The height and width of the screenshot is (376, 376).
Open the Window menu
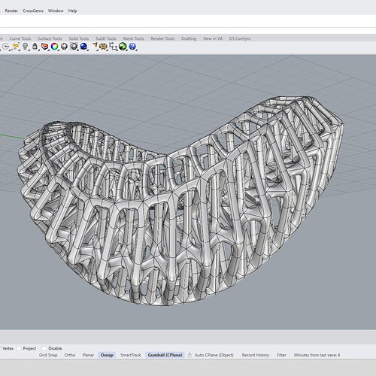pyautogui.click(x=56, y=11)
